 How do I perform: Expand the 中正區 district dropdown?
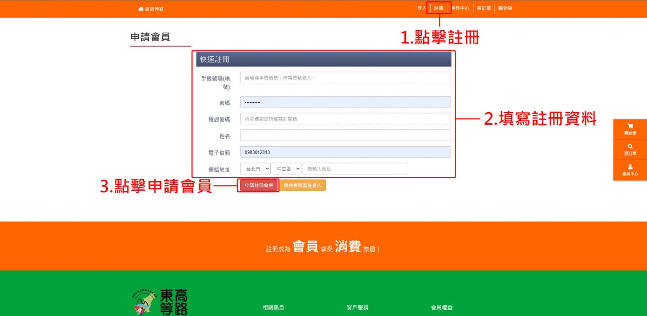pos(286,168)
